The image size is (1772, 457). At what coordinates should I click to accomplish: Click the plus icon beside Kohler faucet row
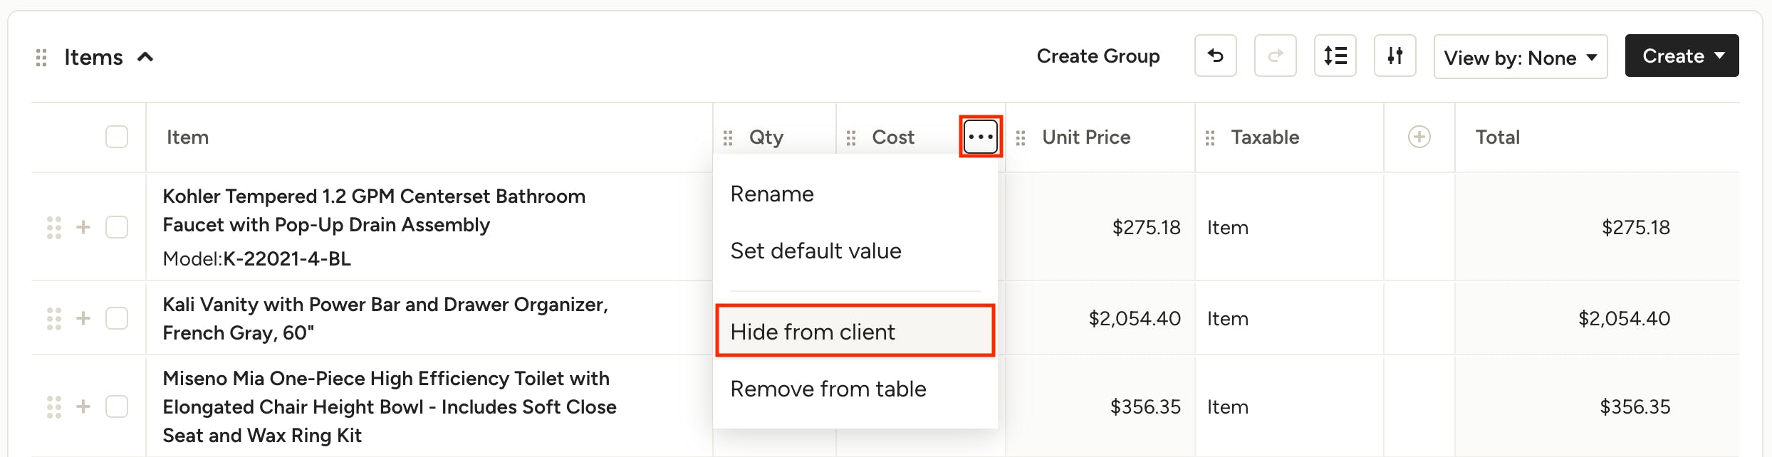tap(83, 227)
